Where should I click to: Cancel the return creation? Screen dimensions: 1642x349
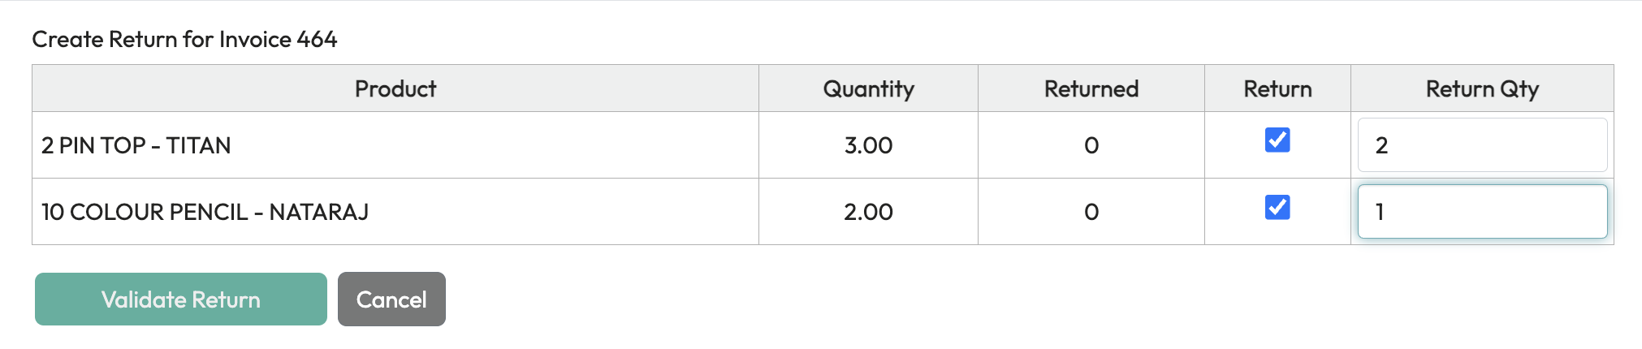[x=391, y=299]
